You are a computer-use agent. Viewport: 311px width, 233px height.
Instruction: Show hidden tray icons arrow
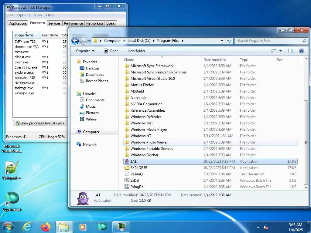258,227
